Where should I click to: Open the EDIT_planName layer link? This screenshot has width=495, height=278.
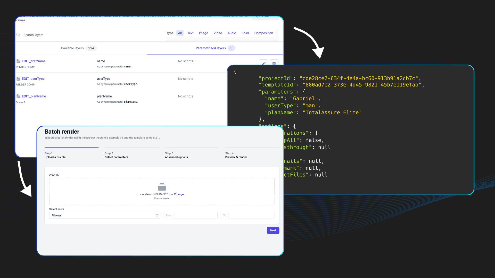34,96
